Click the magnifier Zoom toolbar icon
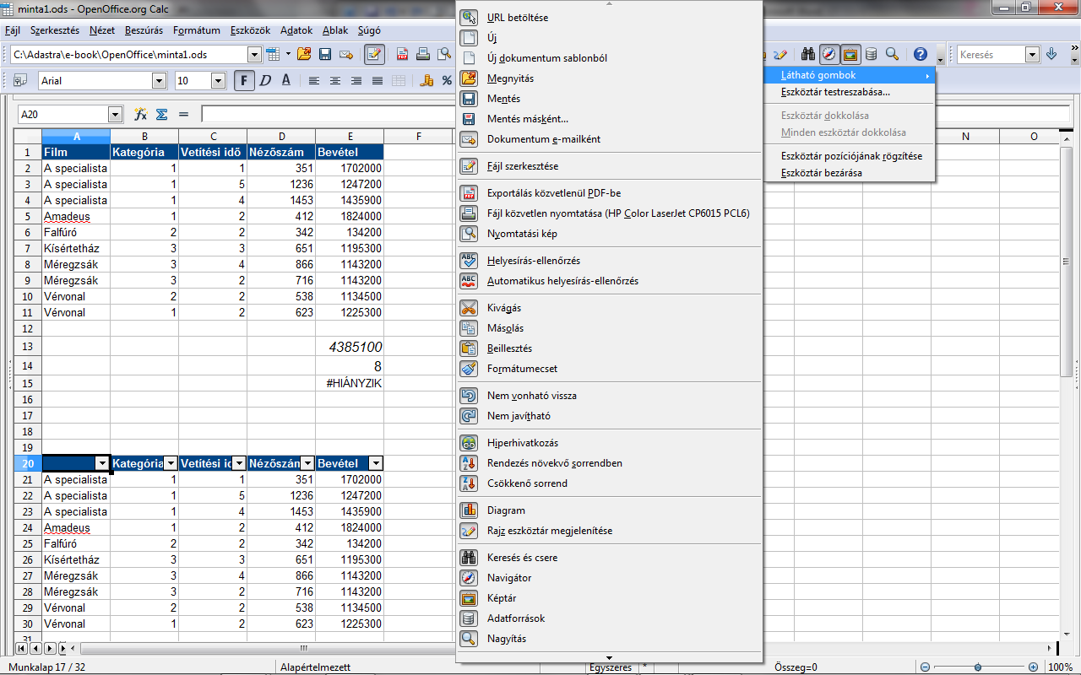The width and height of the screenshot is (1081, 675). pos(893,54)
